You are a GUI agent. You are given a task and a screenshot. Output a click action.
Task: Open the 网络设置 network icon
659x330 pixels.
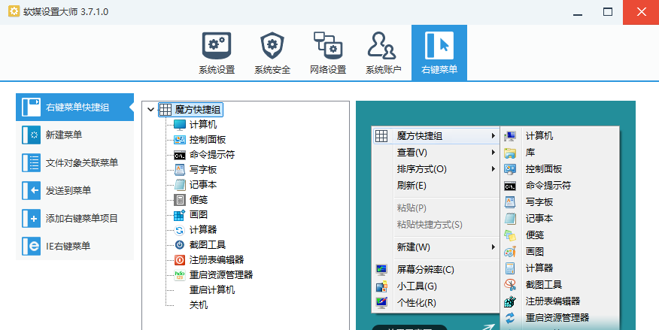coord(328,53)
